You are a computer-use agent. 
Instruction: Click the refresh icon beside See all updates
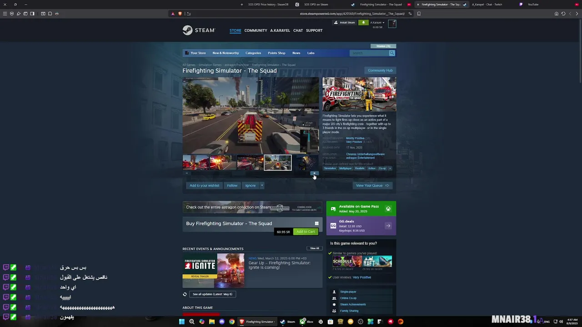[x=185, y=294]
